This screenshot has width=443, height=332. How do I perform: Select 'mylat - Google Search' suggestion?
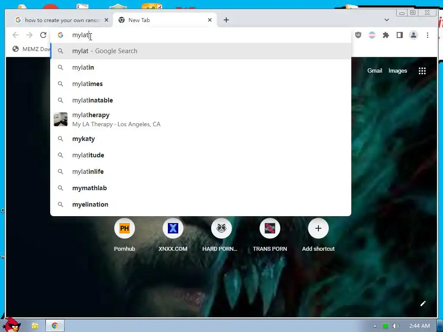pyautogui.click(x=201, y=51)
